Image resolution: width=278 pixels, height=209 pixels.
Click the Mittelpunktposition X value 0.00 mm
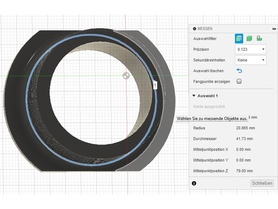click(244, 149)
